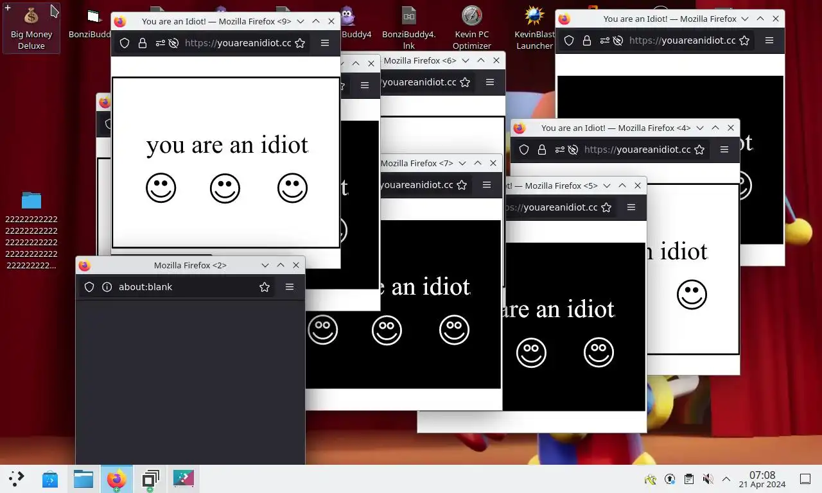
Task: Open clipboard tray icon
Action: (688, 479)
